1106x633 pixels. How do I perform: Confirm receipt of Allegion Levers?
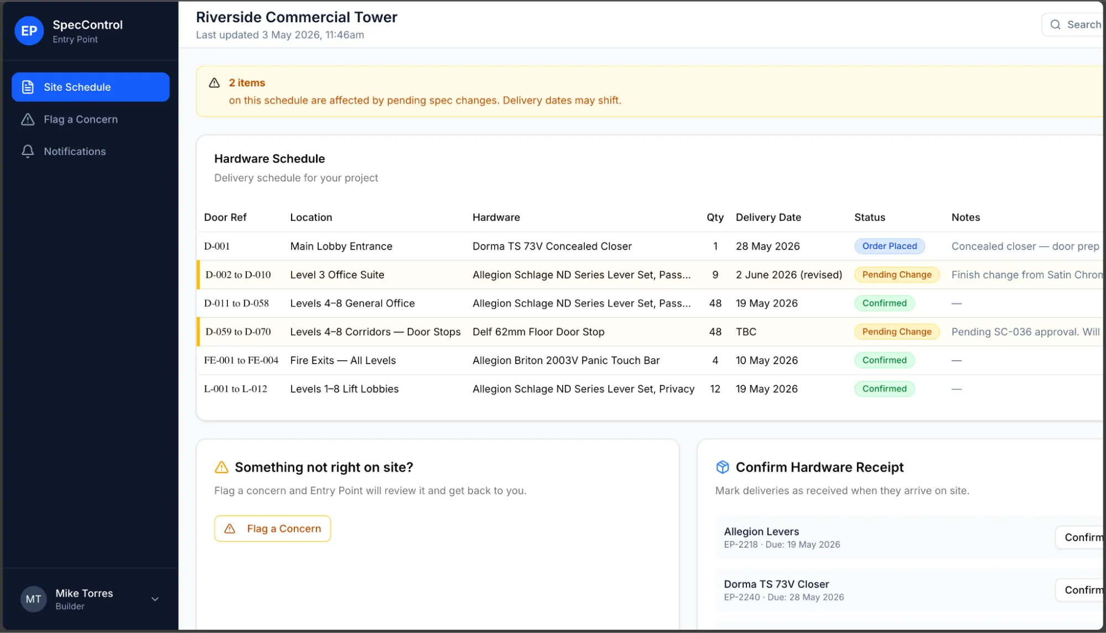tap(1081, 537)
